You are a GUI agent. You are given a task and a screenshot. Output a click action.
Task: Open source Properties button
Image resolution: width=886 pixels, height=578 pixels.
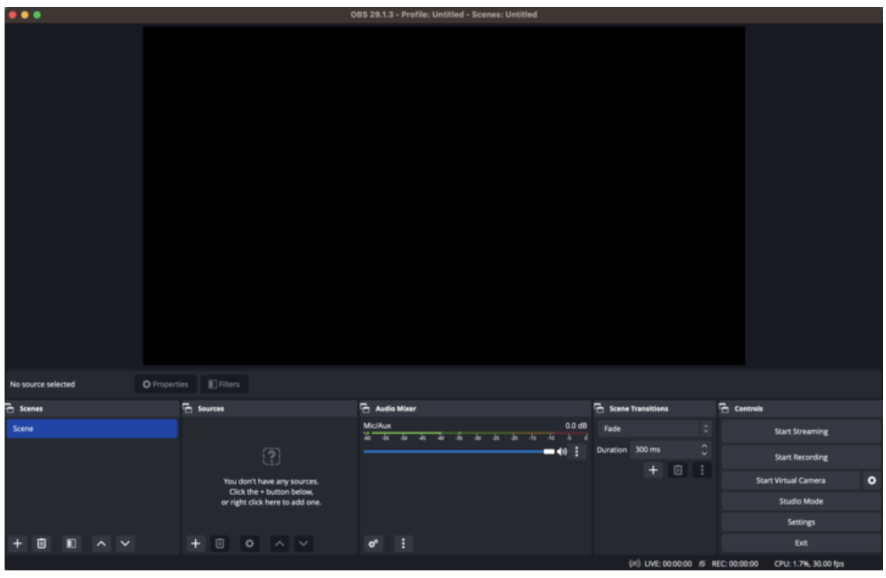(x=165, y=384)
